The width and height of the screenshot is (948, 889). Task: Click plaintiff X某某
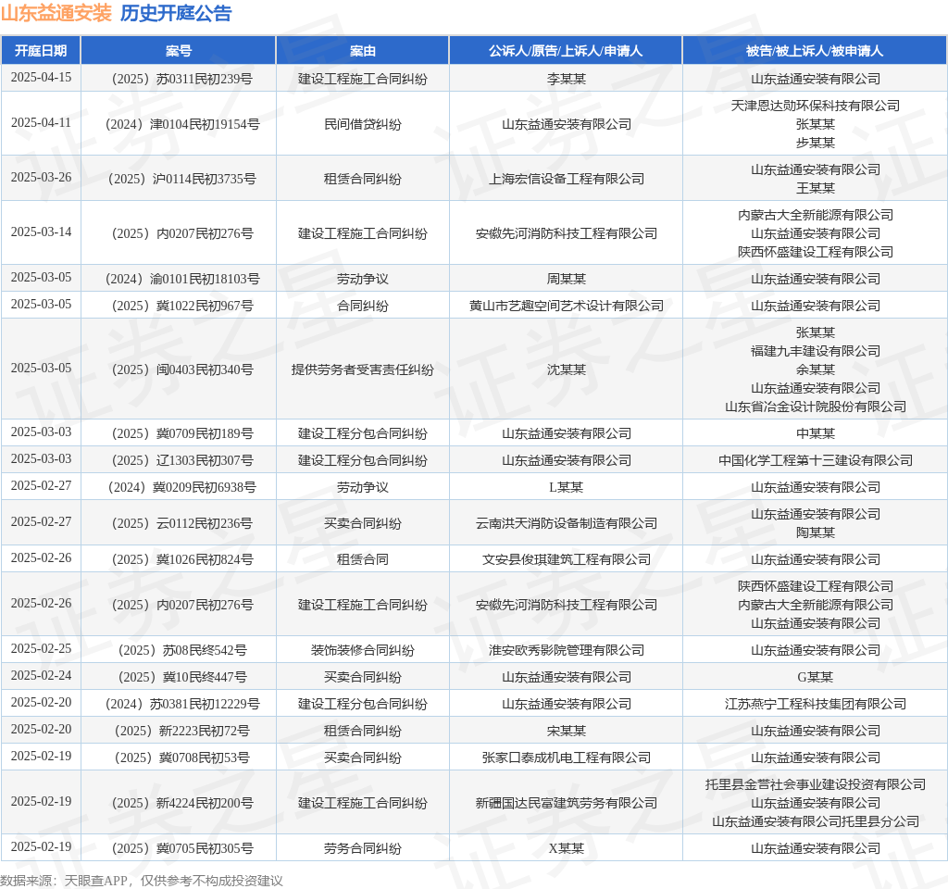[x=566, y=848]
